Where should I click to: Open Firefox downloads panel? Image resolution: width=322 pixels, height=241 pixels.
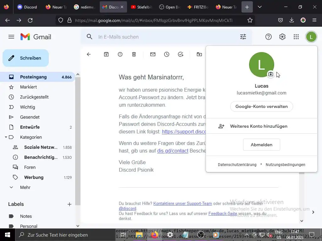pos(291,20)
